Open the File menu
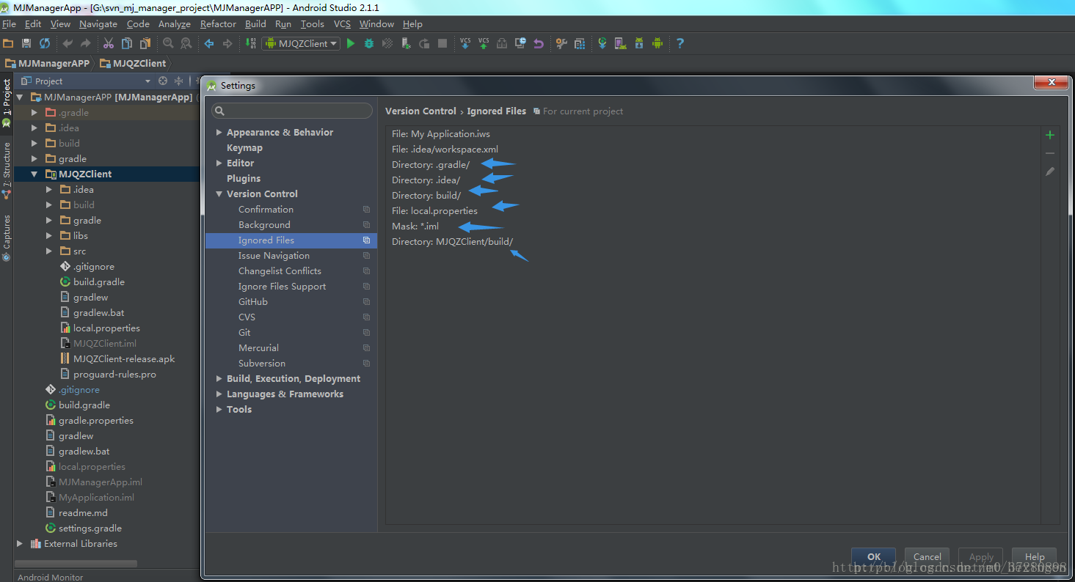Image resolution: width=1075 pixels, height=582 pixels. (x=9, y=24)
